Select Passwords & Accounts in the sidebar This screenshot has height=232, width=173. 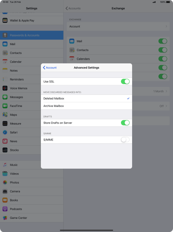[32, 35]
